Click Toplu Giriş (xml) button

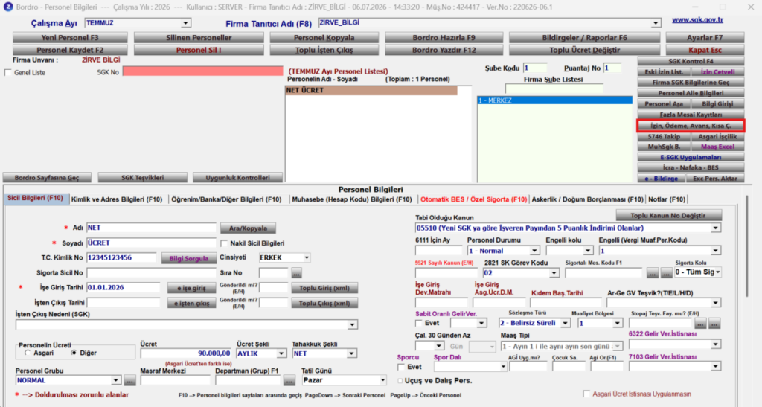[324, 288]
